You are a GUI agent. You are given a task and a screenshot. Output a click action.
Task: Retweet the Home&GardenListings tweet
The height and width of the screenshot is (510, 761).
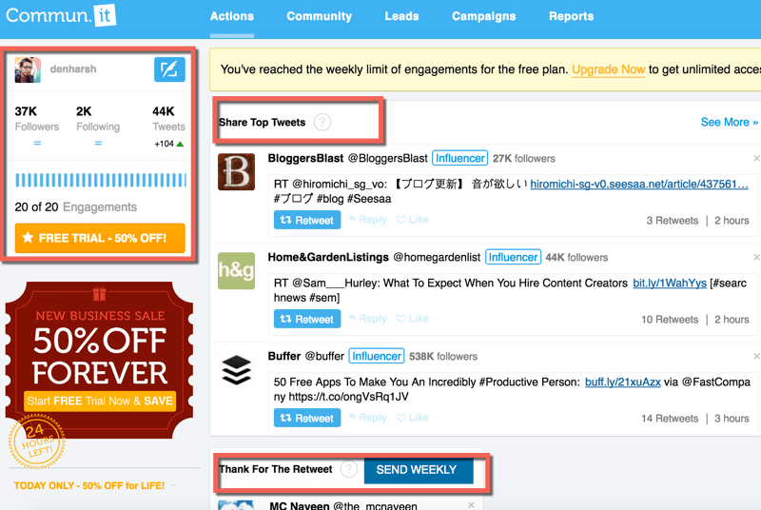coord(307,319)
